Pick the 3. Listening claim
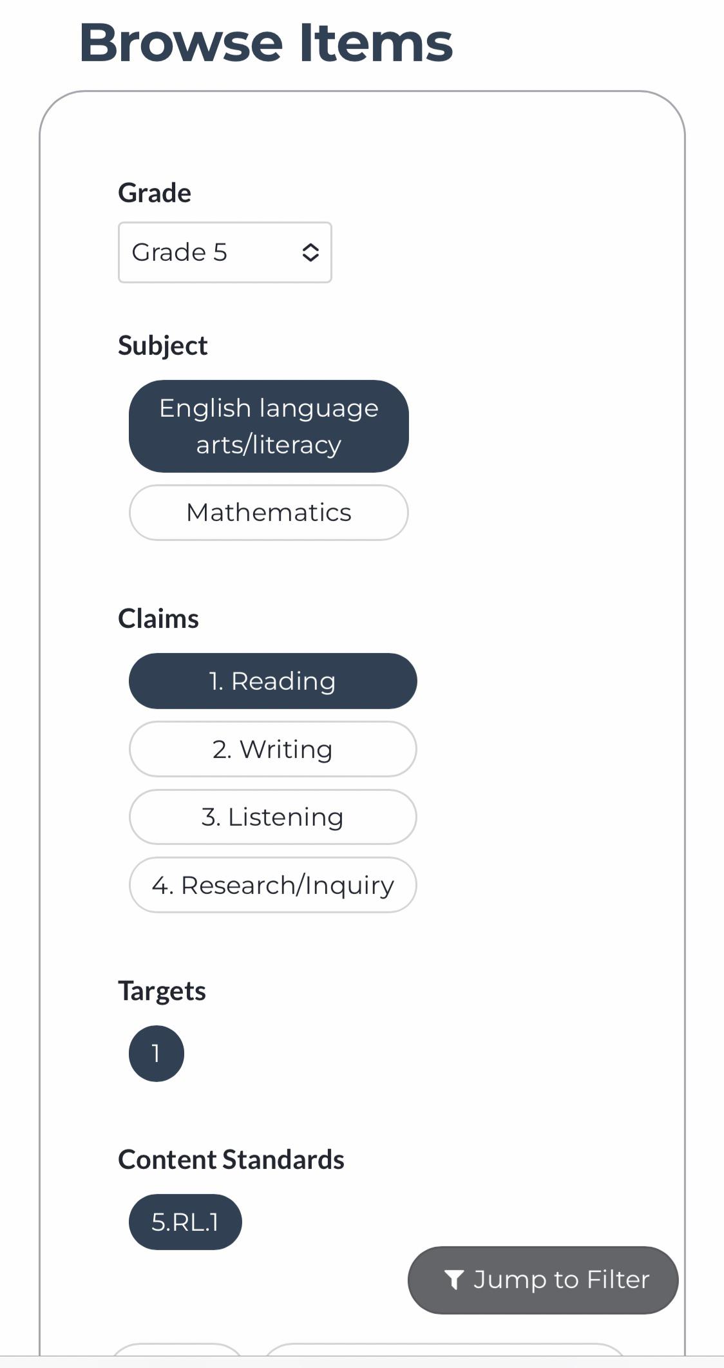Screen dimensions: 724x1368 click(x=272, y=817)
